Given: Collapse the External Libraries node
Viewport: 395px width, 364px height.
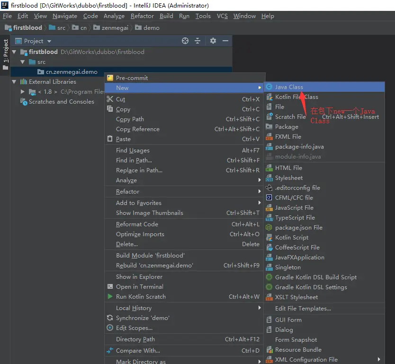Looking at the screenshot, I should [14, 82].
